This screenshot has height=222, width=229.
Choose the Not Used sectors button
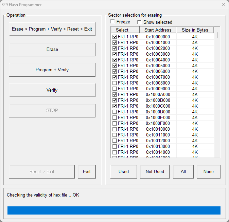point(155,172)
